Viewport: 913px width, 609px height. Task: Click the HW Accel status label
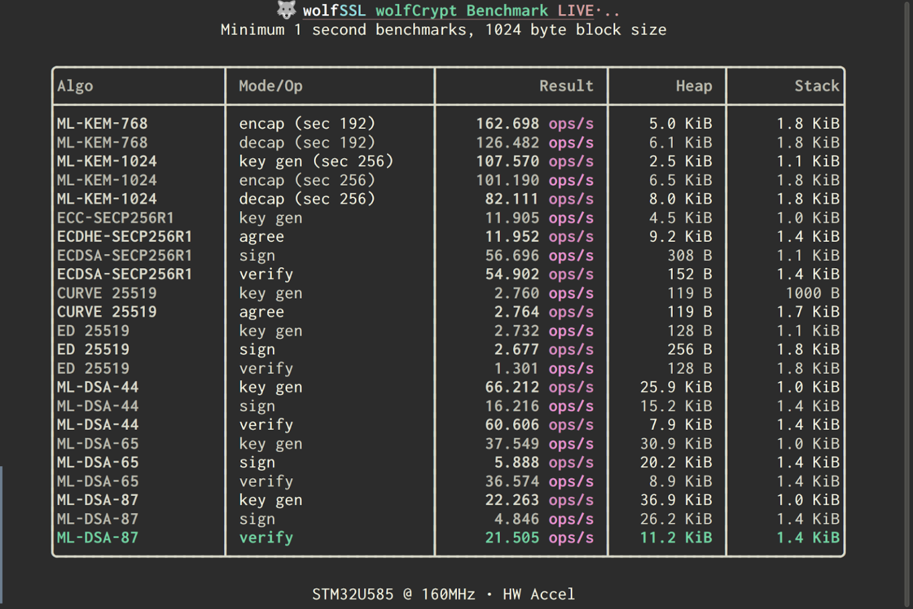click(538, 593)
